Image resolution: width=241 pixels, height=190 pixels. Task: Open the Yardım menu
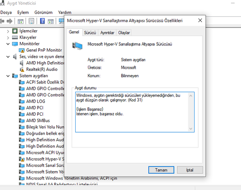pos(65,13)
